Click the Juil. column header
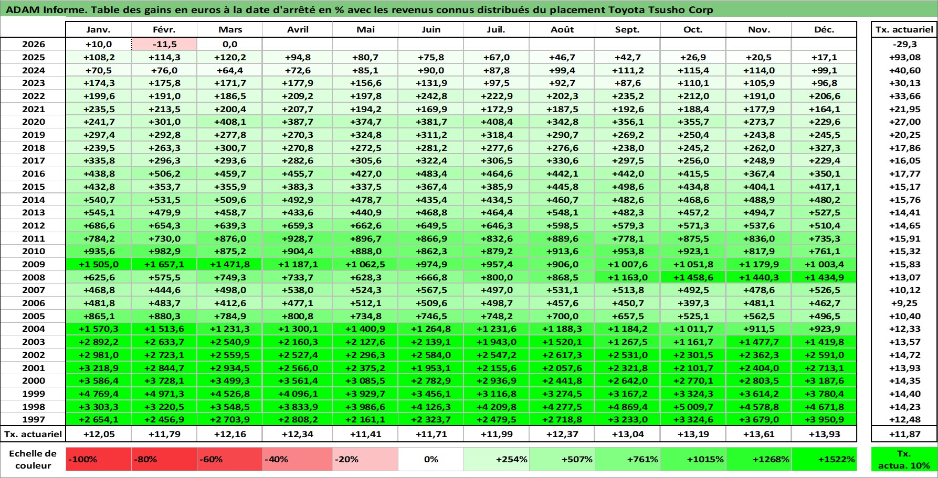938x478 pixels. point(496,29)
